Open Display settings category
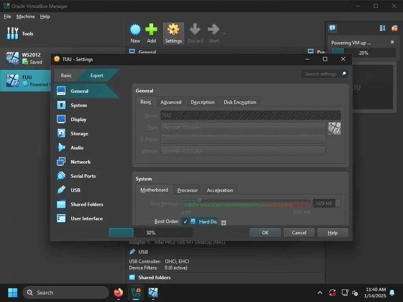This screenshot has height=302, width=403. [x=87, y=120]
